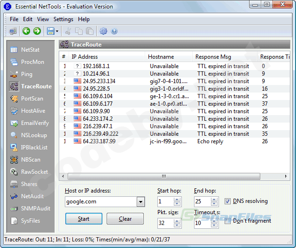
Task: Open the EmailVerify tool in sidebar
Action: pyautogui.click(x=30, y=123)
